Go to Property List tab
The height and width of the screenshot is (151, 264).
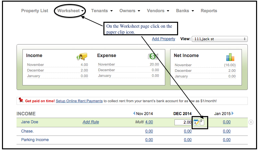34,11
